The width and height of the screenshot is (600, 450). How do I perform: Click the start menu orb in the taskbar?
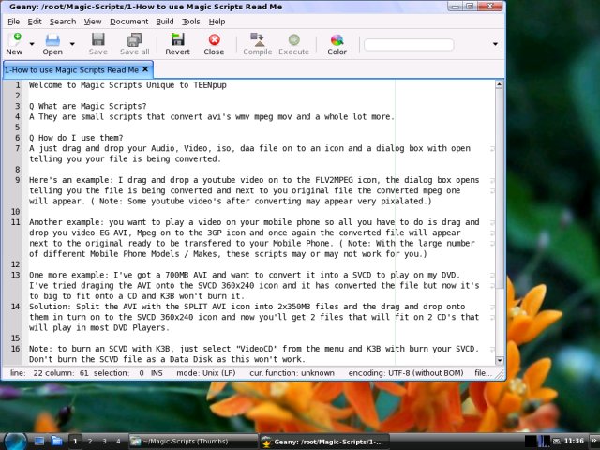16,442
